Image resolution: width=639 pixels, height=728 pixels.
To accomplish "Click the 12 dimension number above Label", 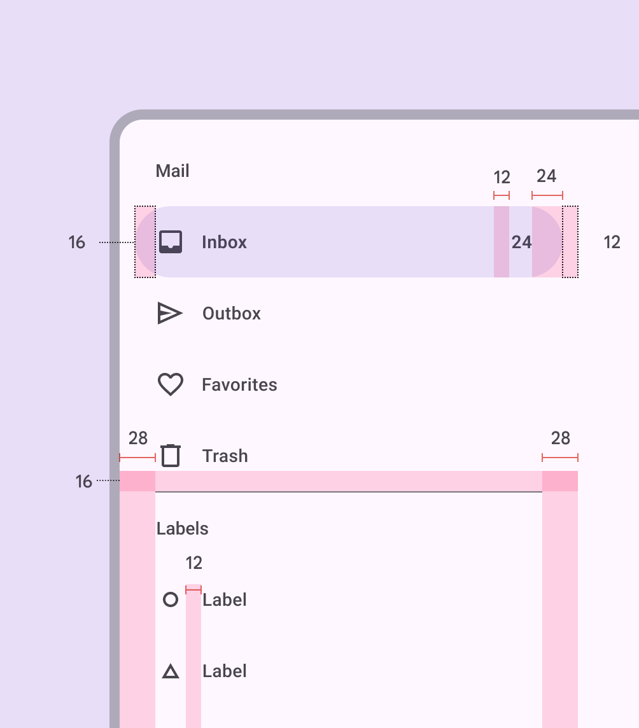I will coord(193,563).
